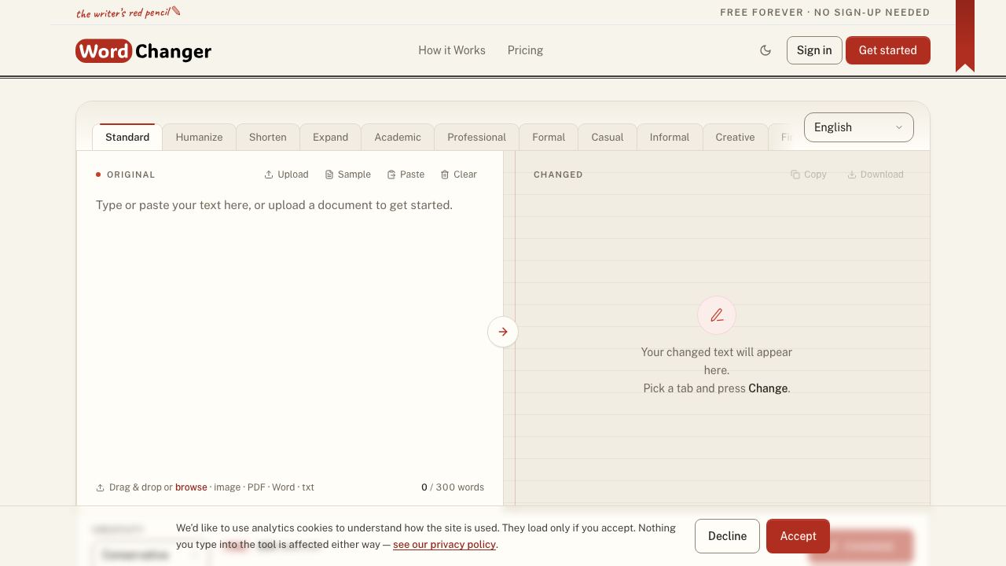Image resolution: width=1006 pixels, height=566 pixels.
Task: Click the "ORIGINAL" panel heading
Action: (131, 175)
